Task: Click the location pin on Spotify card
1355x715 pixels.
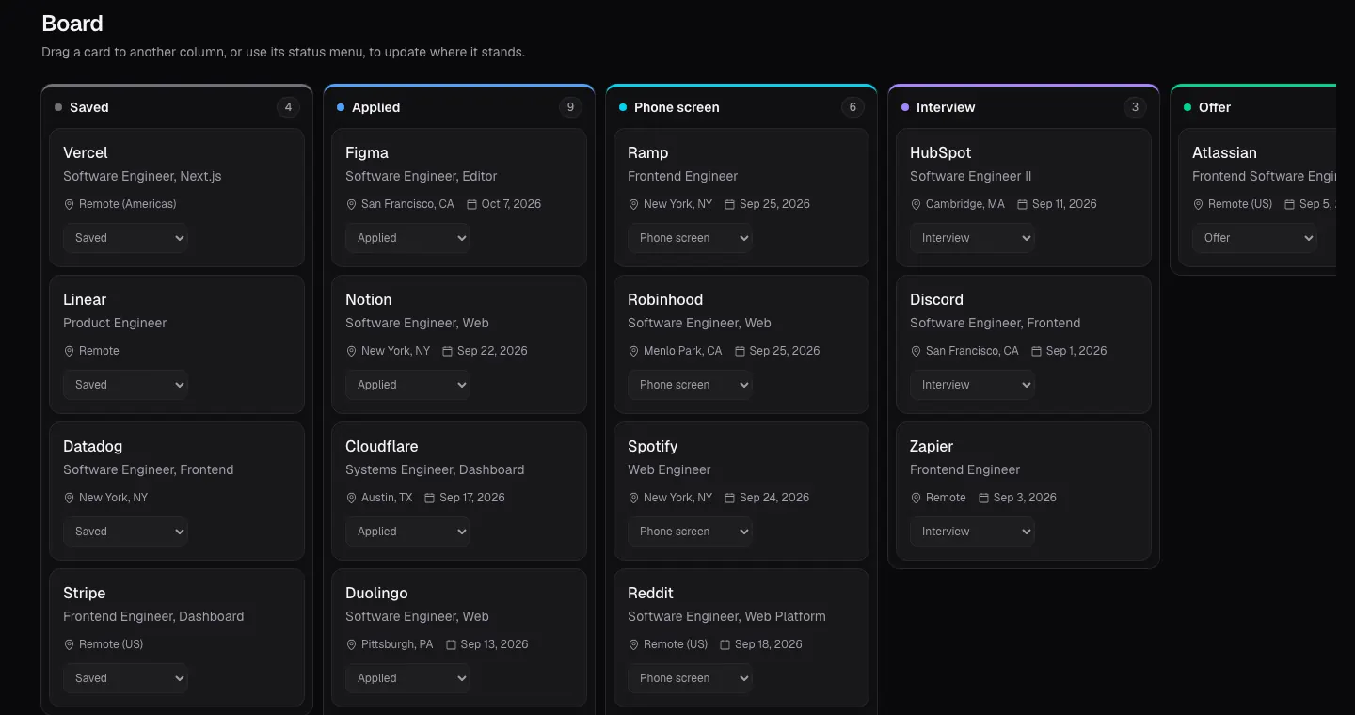Action: [633, 498]
